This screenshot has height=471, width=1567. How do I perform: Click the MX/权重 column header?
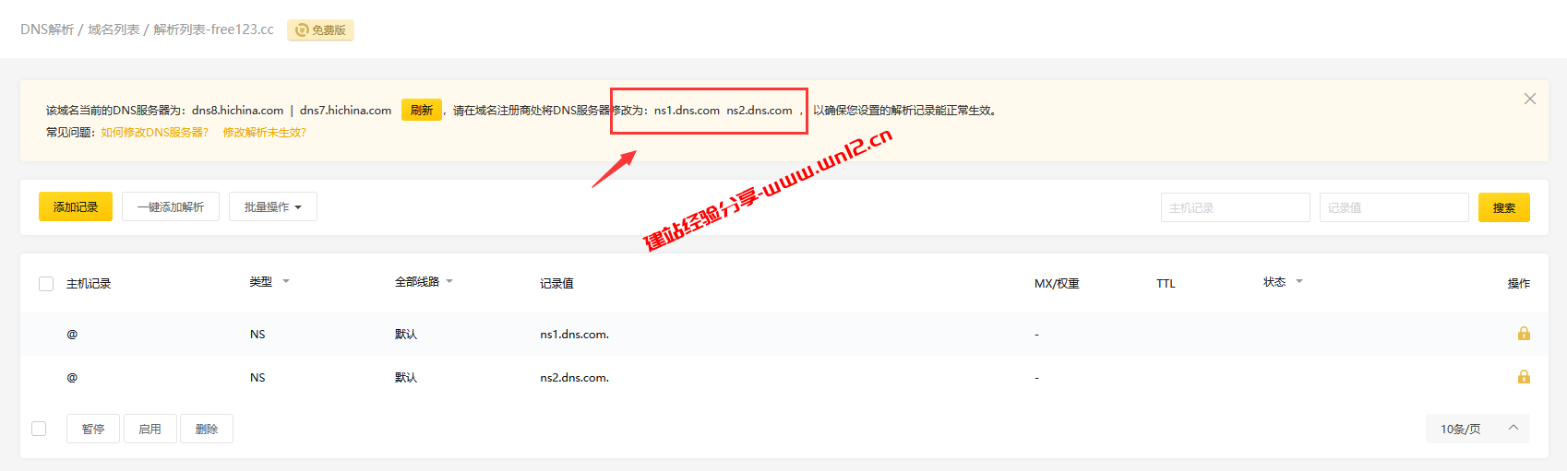click(x=1057, y=284)
